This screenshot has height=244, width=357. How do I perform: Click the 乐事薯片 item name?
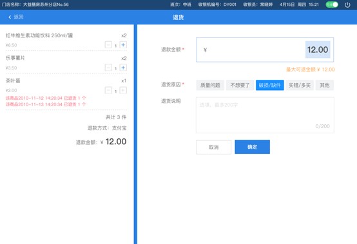[15, 58]
